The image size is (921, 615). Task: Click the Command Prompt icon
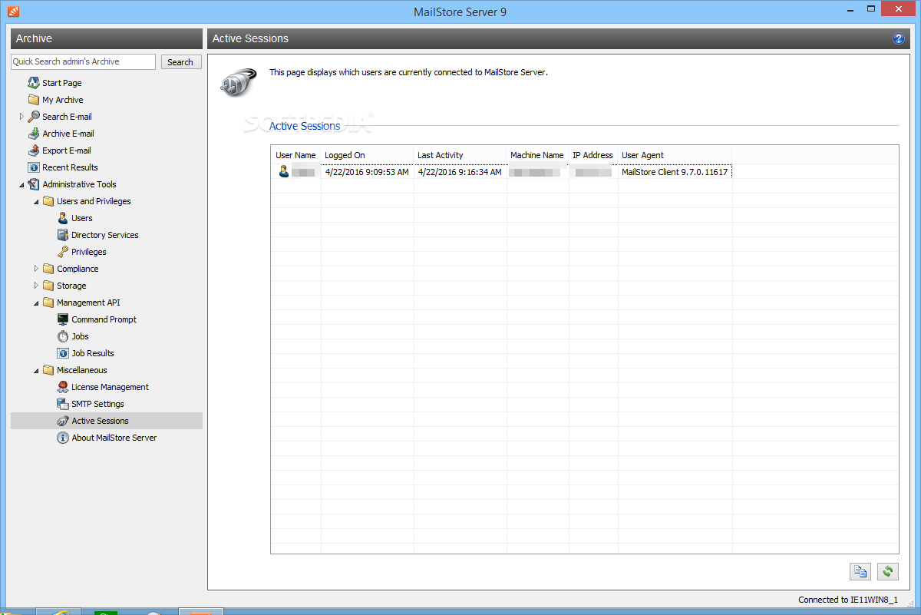tap(63, 319)
